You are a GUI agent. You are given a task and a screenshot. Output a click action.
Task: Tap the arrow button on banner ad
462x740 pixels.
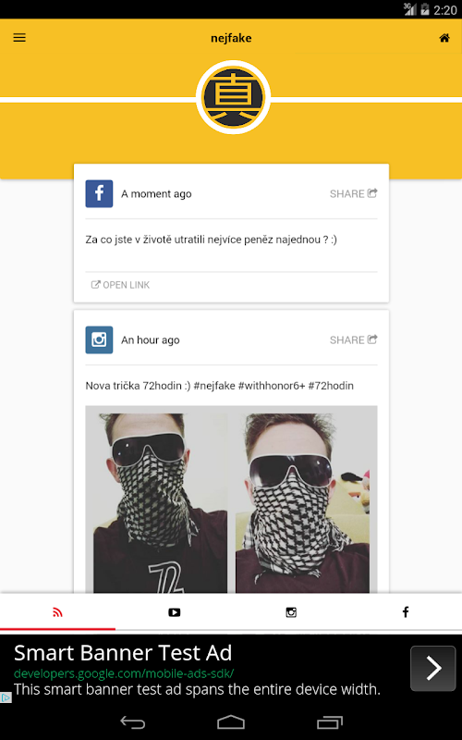click(x=432, y=669)
